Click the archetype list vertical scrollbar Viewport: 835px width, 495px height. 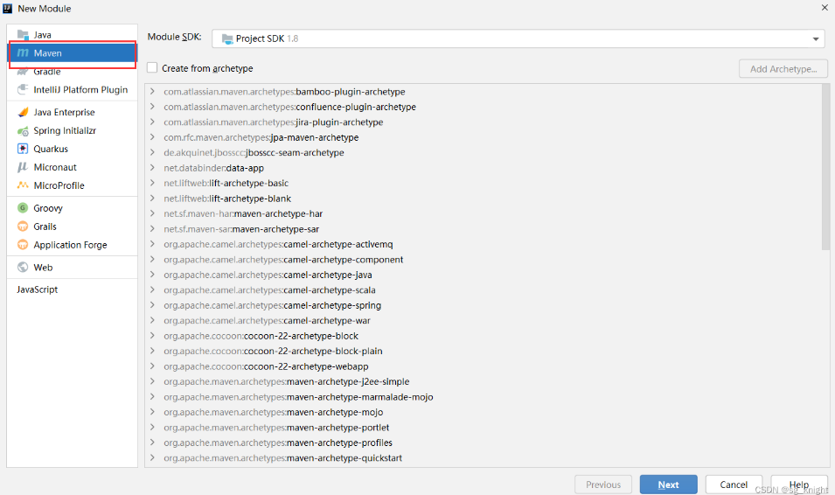coord(825,167)
